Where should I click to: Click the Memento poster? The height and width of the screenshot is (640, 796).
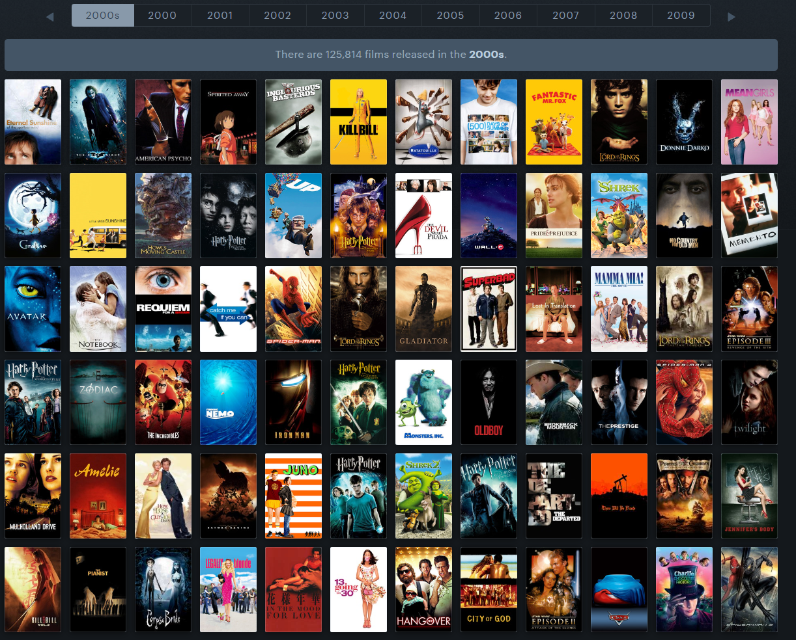749,215
